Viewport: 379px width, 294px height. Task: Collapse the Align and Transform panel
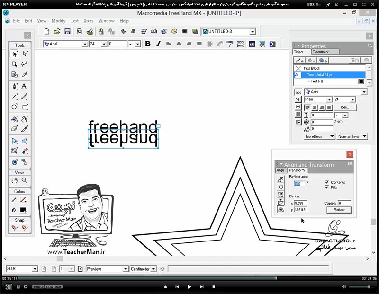[x=281, y=164]
